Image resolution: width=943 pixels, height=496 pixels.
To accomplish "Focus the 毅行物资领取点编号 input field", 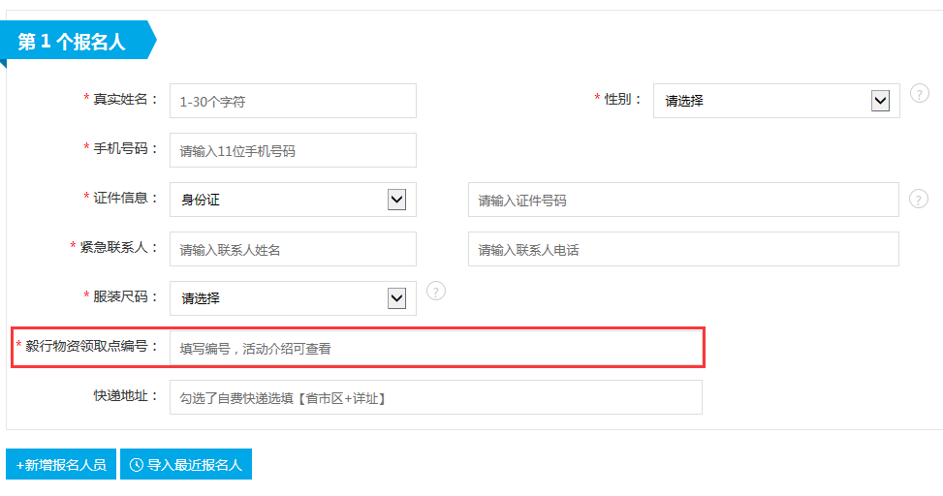I will [436, 348].
